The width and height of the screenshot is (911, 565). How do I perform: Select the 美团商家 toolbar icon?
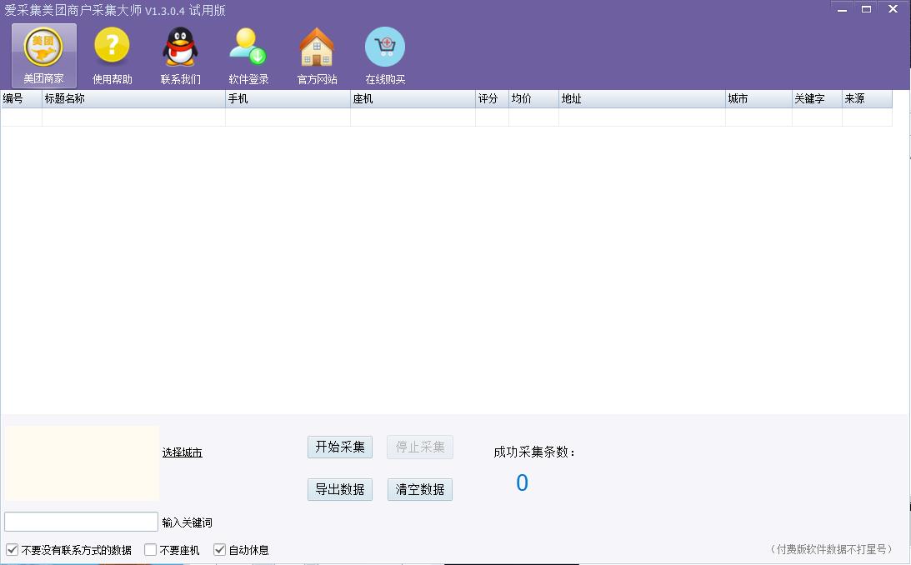click(x=43, y=56)
